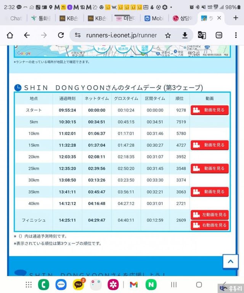
Task: Click the 順位 column header
Action: (x=180, y=98)
